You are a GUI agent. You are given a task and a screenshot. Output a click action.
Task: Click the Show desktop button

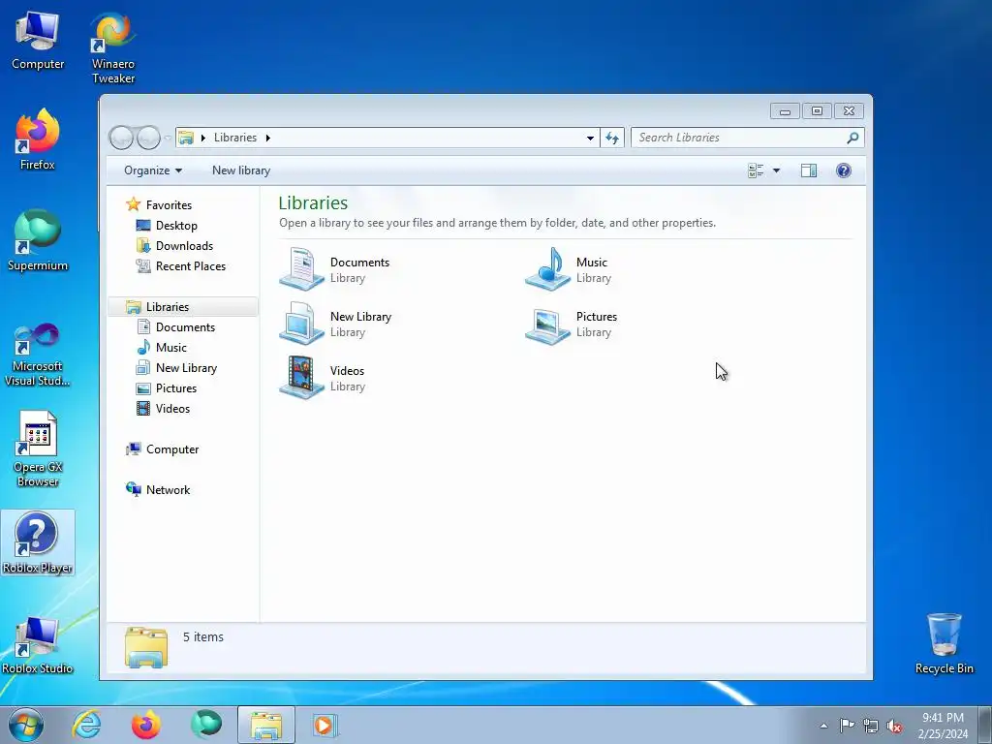[985, 725]
